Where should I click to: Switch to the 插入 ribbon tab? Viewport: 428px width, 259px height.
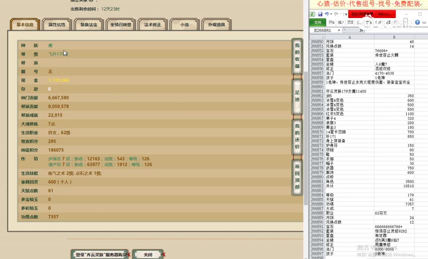click(341, 22)
